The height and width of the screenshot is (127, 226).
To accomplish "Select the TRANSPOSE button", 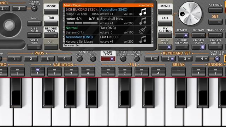I will click(x=215, y=35).
